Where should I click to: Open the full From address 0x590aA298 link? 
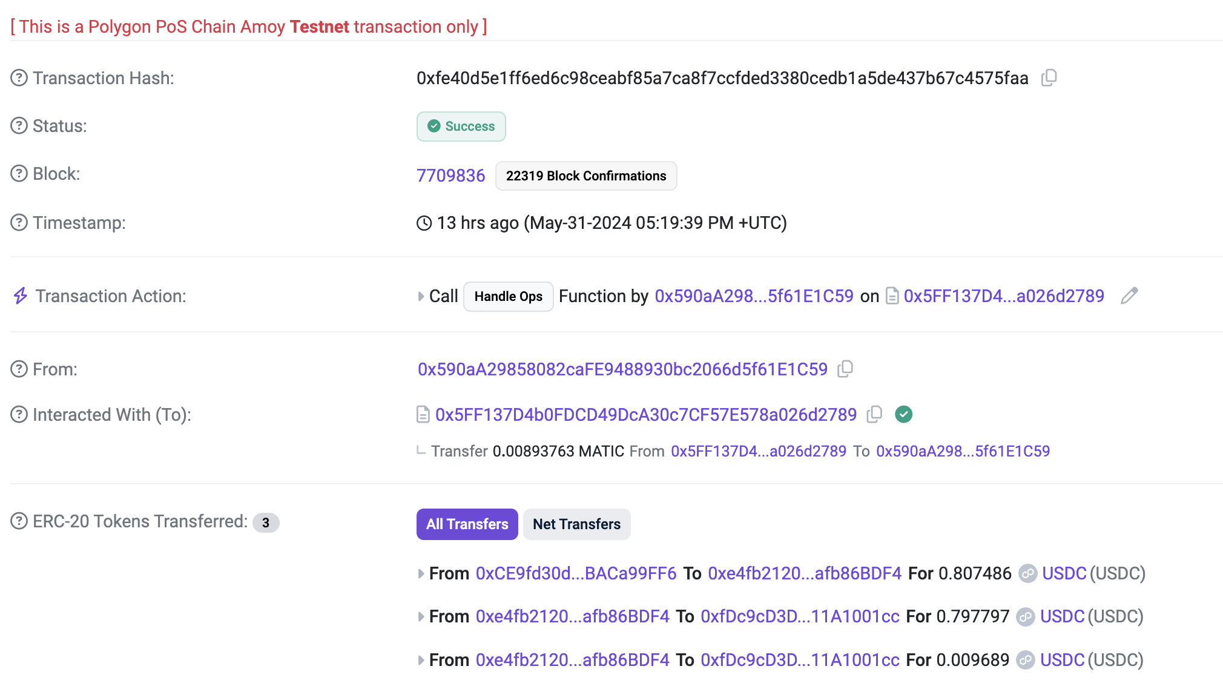pyautogui.click(x=622, y=369)
